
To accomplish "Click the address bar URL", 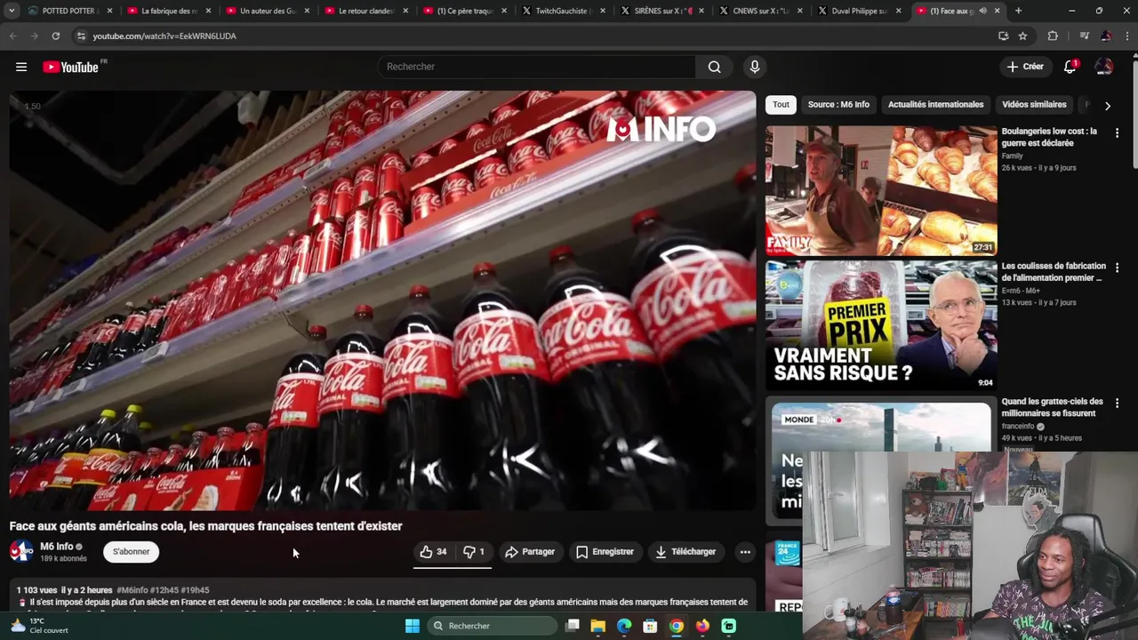I will point(164,36).
